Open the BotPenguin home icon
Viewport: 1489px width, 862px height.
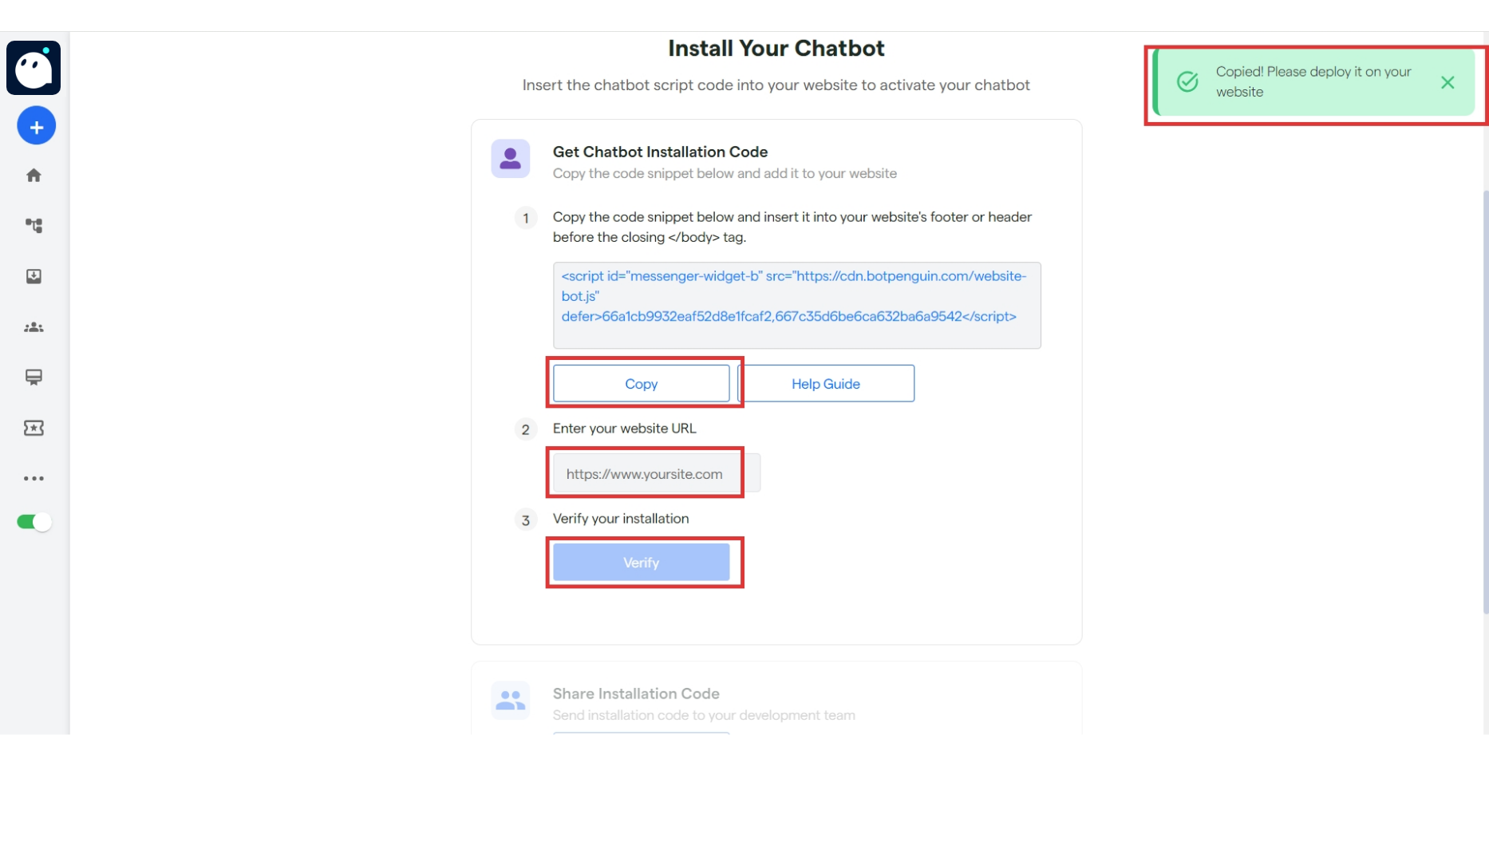[34, 175]
